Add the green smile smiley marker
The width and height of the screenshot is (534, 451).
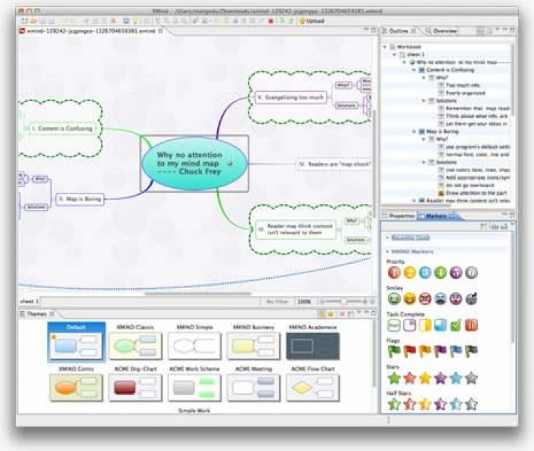click(394, 299)
